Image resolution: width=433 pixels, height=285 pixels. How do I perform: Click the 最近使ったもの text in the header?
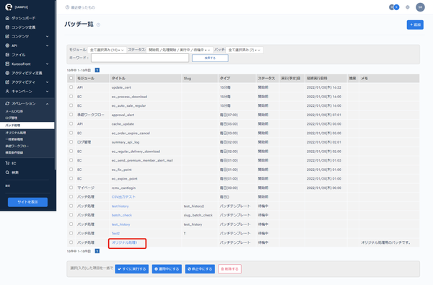tap(83, 7)
